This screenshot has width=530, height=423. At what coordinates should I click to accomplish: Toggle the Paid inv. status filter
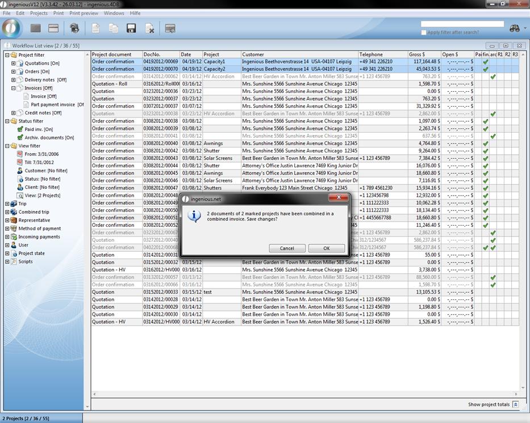(20, 129)
